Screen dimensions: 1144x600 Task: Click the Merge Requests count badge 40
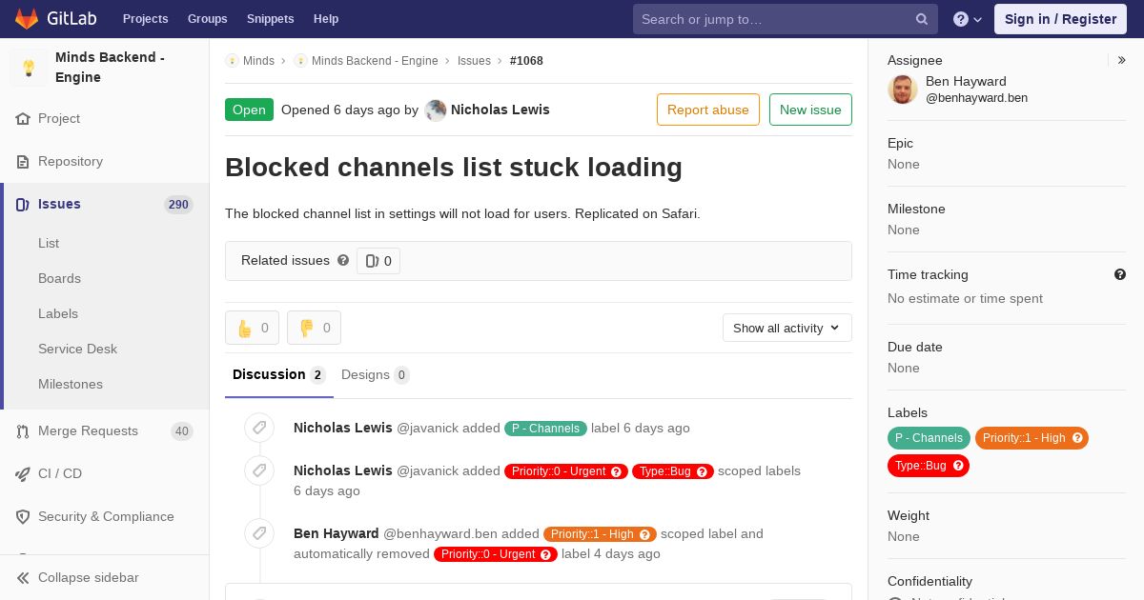pos(181,431)
